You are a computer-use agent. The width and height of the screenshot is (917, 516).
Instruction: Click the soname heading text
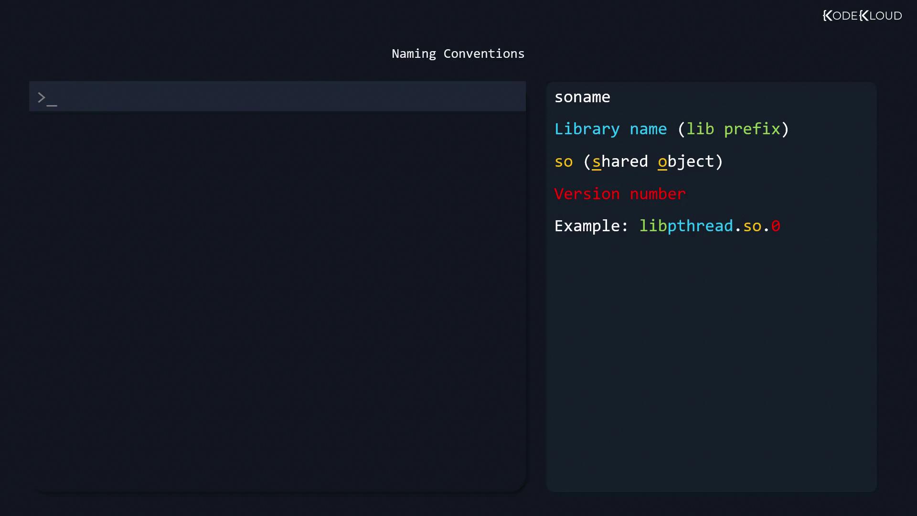pyautogui.click(x=582, y=97)
